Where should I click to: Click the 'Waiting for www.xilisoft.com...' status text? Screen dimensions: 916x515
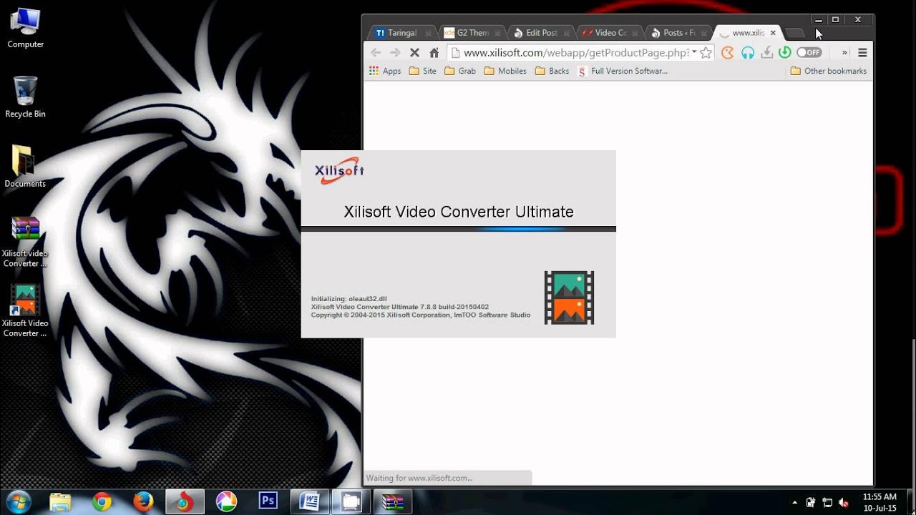[419, 478]
